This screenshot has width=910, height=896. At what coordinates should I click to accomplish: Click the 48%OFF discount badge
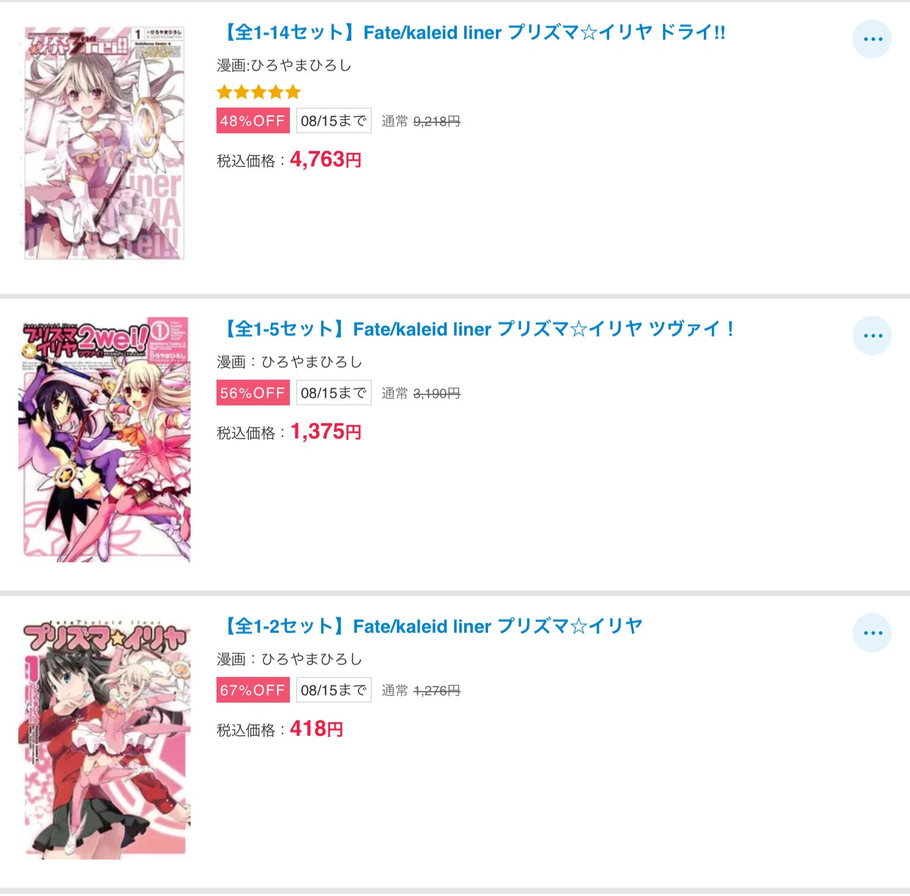253,121
